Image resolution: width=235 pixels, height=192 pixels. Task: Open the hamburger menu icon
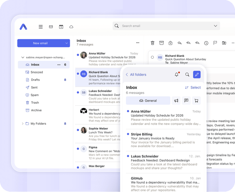[x=41, y=27]
